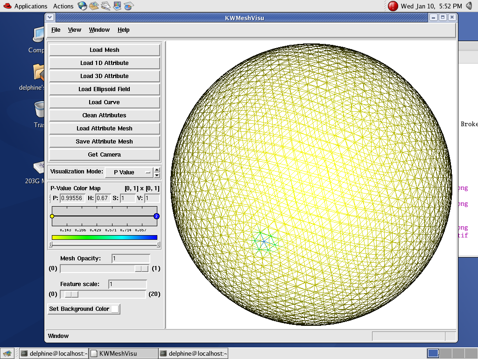Open the word processor launcher icon
Screen dimensions: 478x359
tap(106, 6)
